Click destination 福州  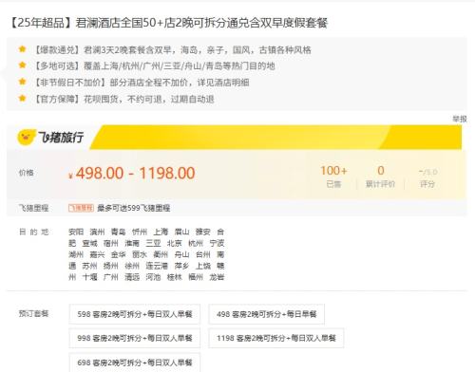[196, 277]
